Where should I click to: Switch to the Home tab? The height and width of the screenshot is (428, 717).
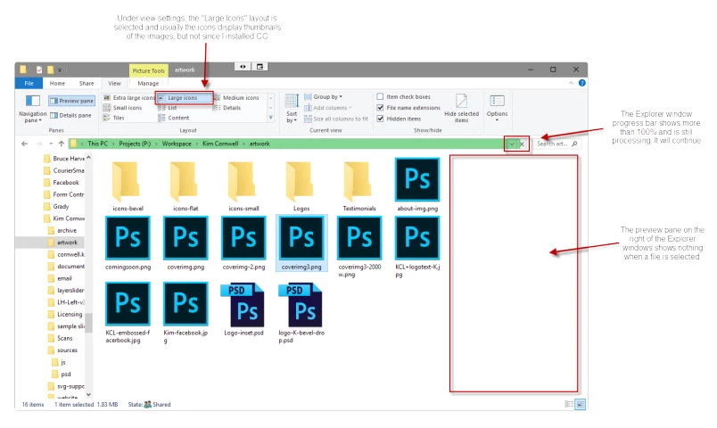(57, 83)
